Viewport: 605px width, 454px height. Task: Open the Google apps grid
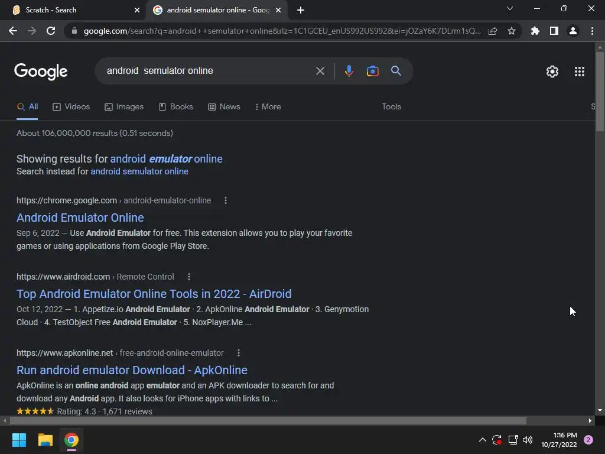(x=579, y=72)
